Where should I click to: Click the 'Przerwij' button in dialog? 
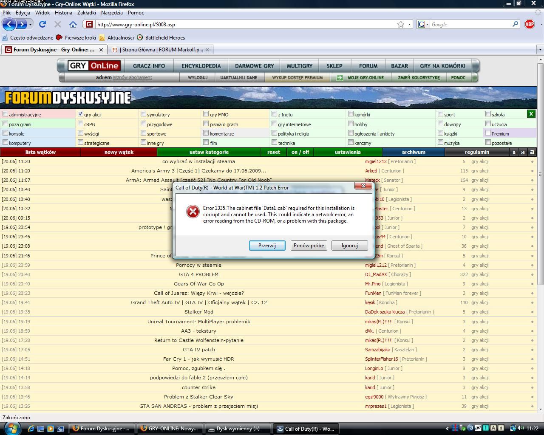coord(267,246)
